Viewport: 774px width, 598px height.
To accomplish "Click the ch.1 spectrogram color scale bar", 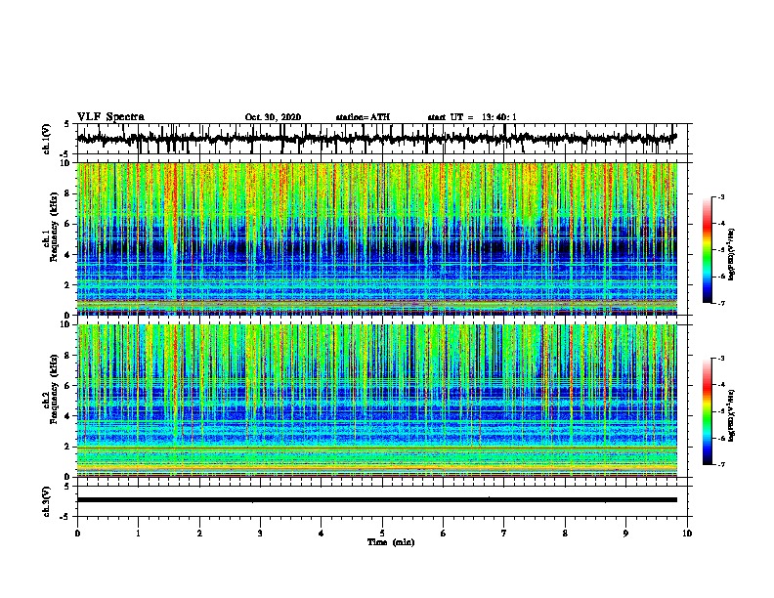I will pos(708,250).
